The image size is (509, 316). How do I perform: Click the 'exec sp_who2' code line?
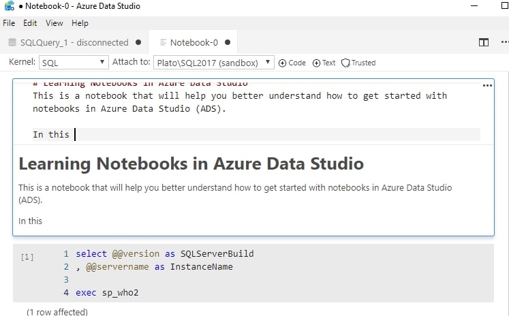[x=108, y=293]
